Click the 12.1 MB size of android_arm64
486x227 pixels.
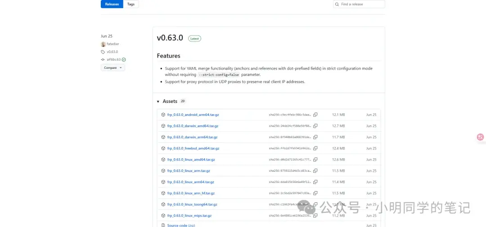pos(338,115)
